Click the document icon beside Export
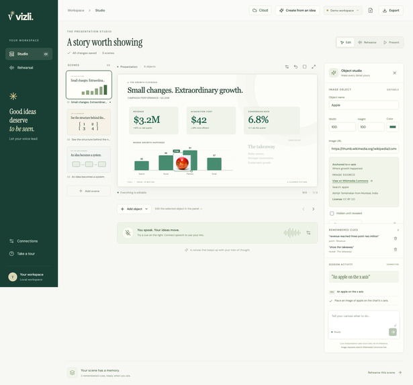413x385 pixels. click(370, 10)
